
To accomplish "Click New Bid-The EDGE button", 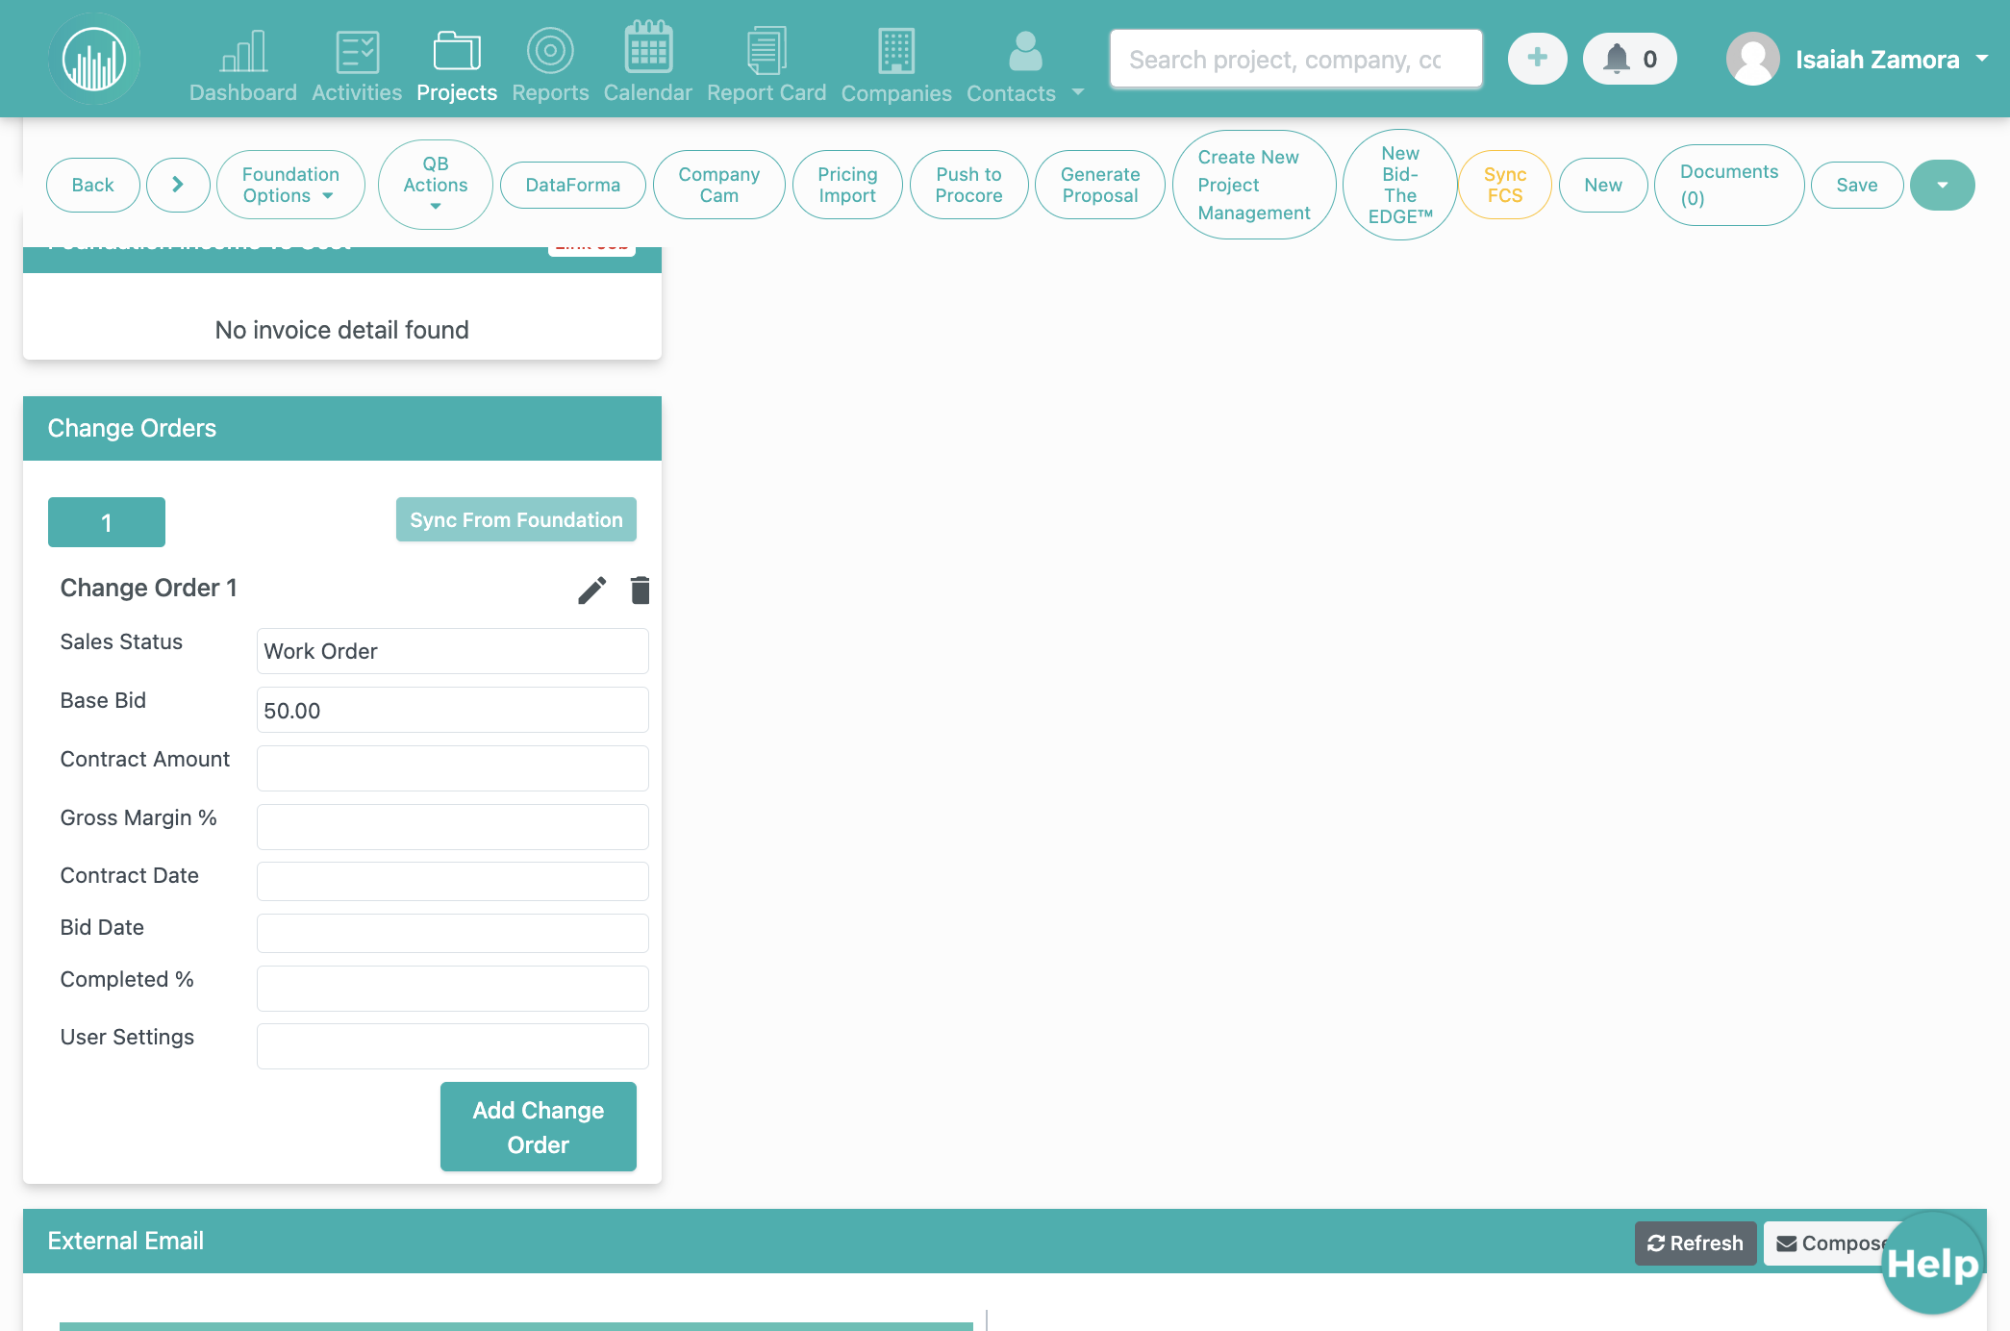I will tap(1400, 185).
